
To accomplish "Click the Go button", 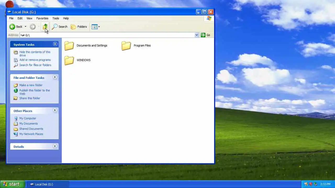I will click(x=205, y=35).
